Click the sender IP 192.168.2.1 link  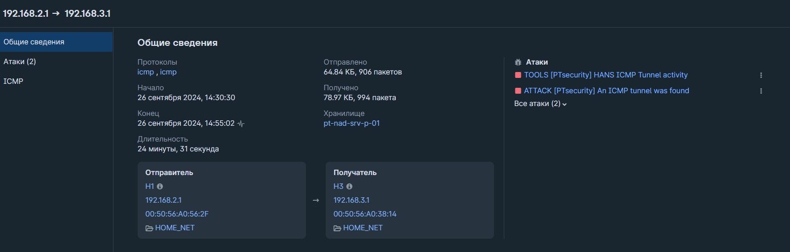pyautogui.click(x=163, y=200)
